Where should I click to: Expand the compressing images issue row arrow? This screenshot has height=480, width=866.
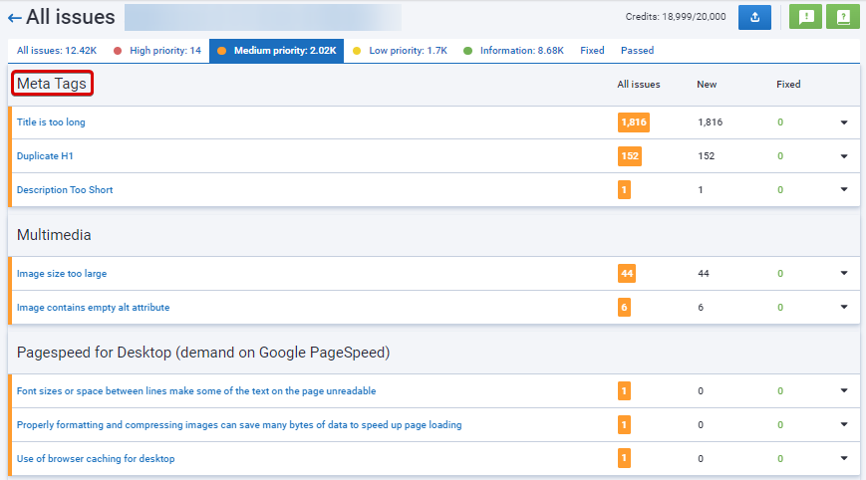844,424
